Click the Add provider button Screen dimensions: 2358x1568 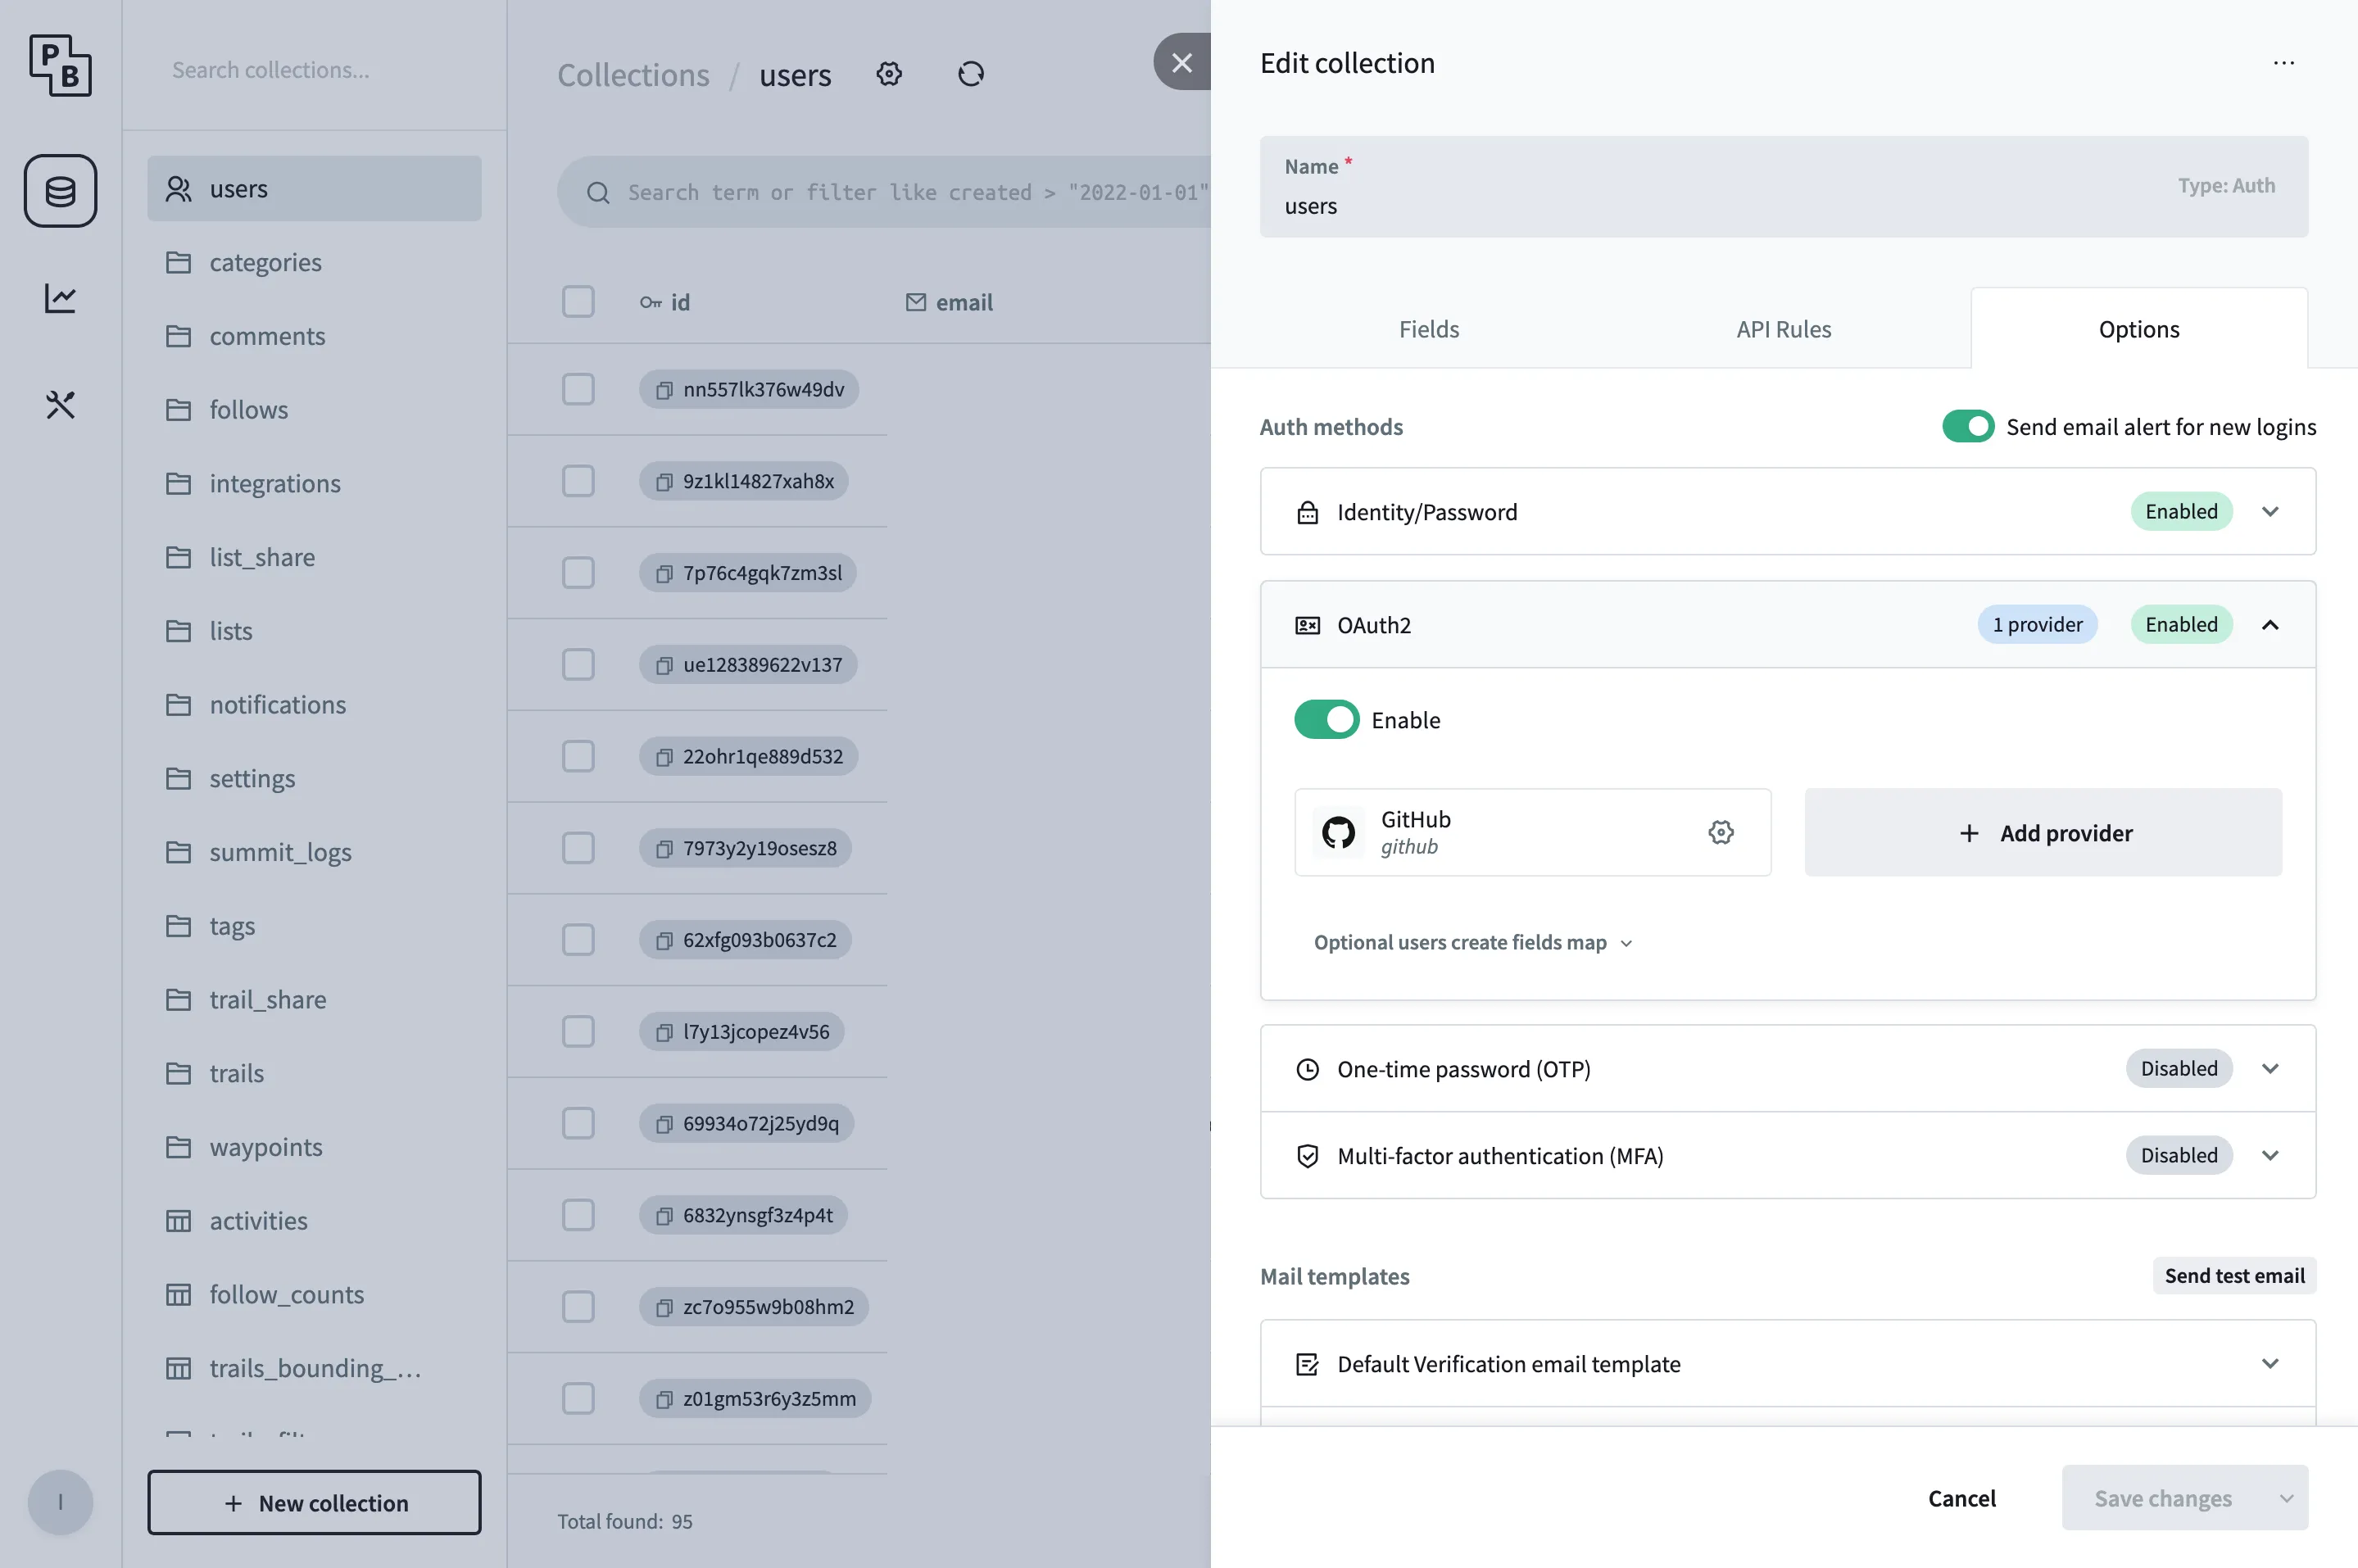pyautogui.click(x=2043, y=832)
